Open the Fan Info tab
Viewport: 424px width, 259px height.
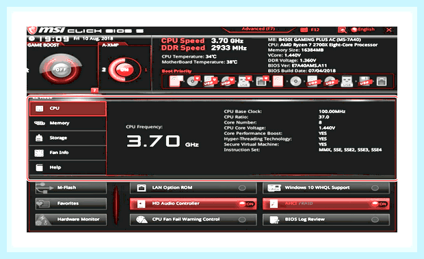(x=68, y=153)
